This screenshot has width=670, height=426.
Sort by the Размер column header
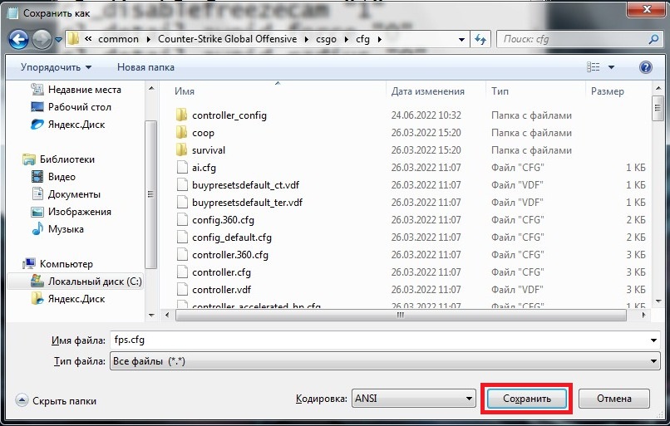click(607, 91)
